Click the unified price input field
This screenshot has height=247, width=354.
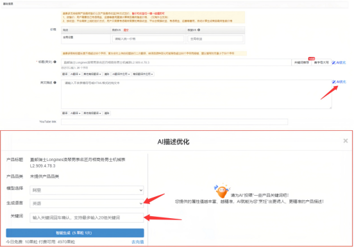pos(148,39)
